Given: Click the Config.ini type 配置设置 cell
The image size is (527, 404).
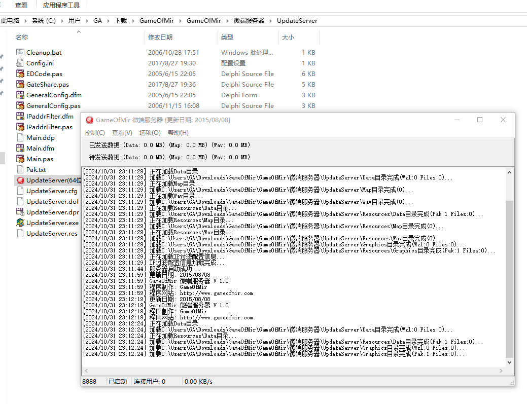Looking at the screenshot, I should click(x=233, y=63).
